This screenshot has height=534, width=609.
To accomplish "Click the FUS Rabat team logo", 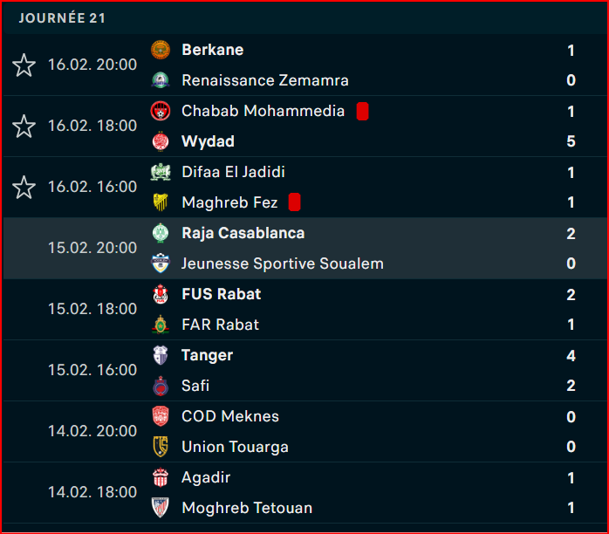I will (x=161, y=294).
